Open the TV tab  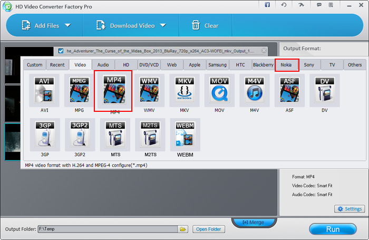click(x=332, y=65)
